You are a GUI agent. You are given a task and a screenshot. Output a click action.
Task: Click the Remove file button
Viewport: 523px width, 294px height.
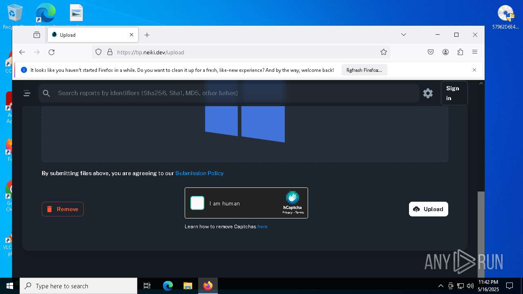point(63,209)
